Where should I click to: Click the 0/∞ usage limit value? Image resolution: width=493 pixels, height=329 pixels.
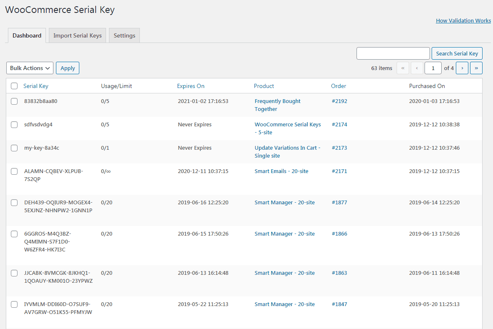click(106, 171)
